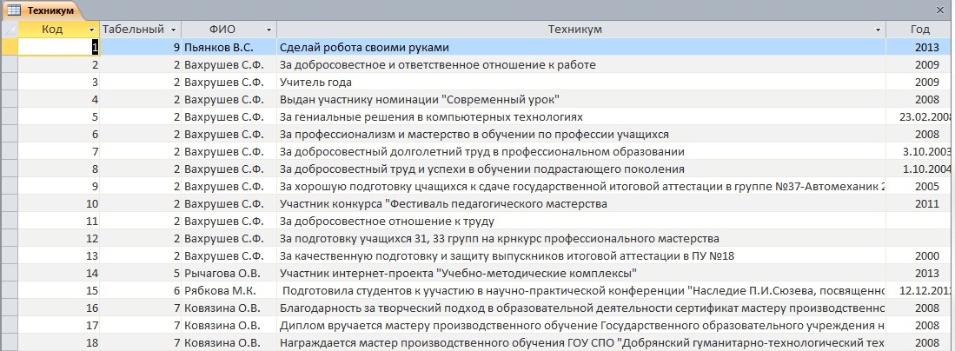955x351 pixels.
Task: Click Код cell with value 18
Action: (59, 343)
